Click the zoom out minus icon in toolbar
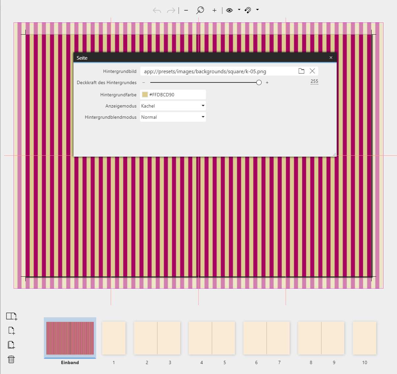This screenshot has width=397, height=374. click(186, 11)
